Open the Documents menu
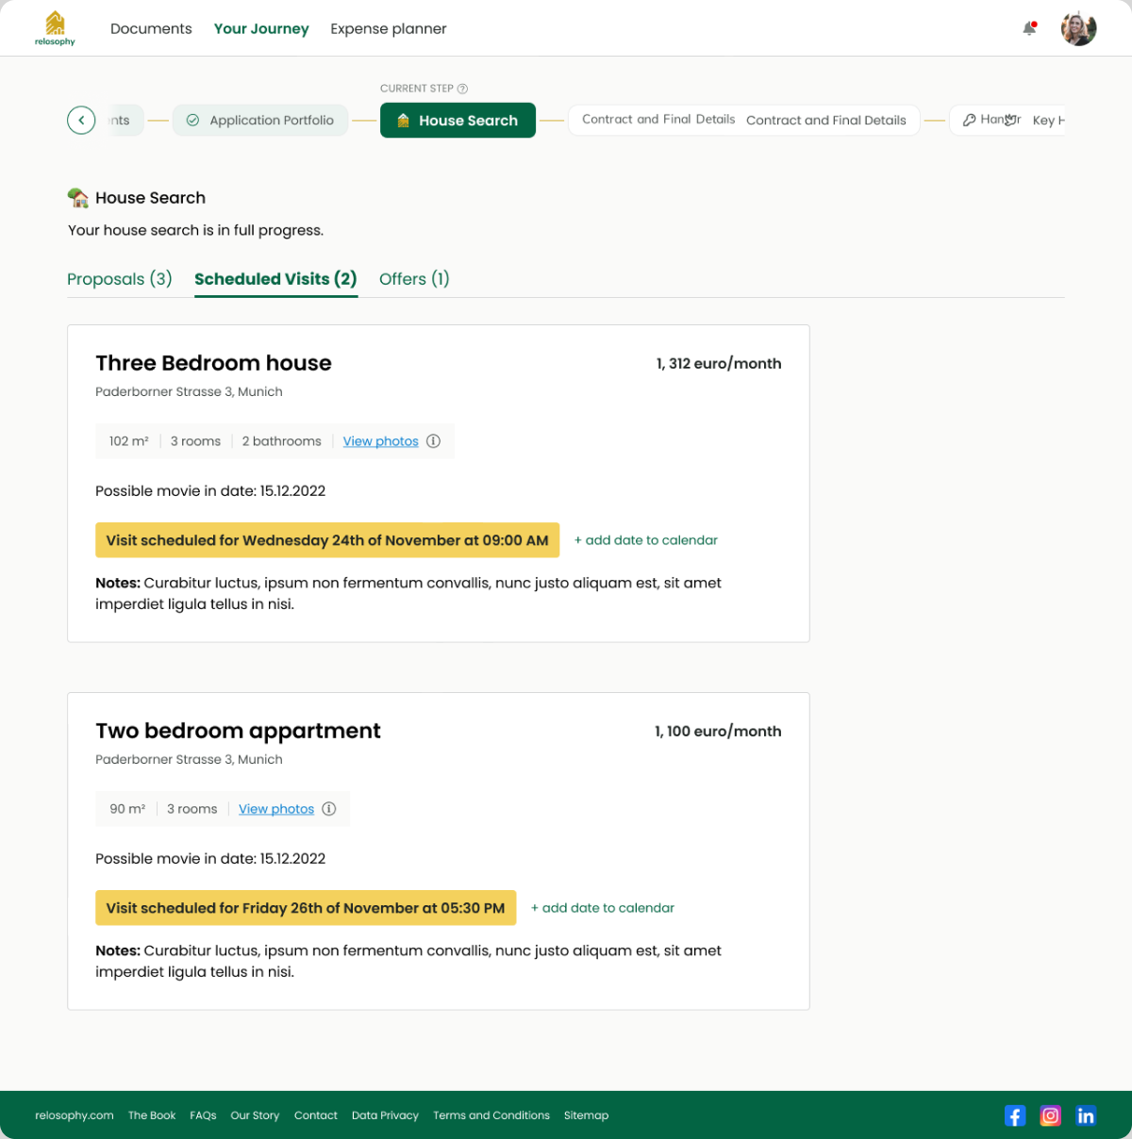 [151, 28]
